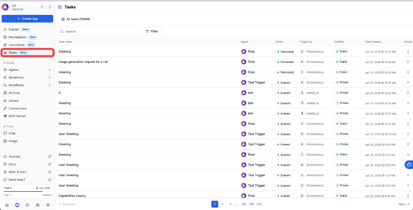Open action menu for 9:13 PM Greeting task
This screenshot has height=210, width=413.
point(408,154)
